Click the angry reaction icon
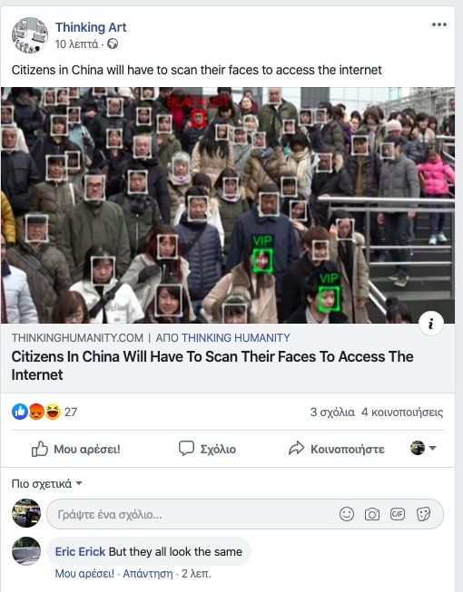463x592 pixels. (x=36, y=412)
